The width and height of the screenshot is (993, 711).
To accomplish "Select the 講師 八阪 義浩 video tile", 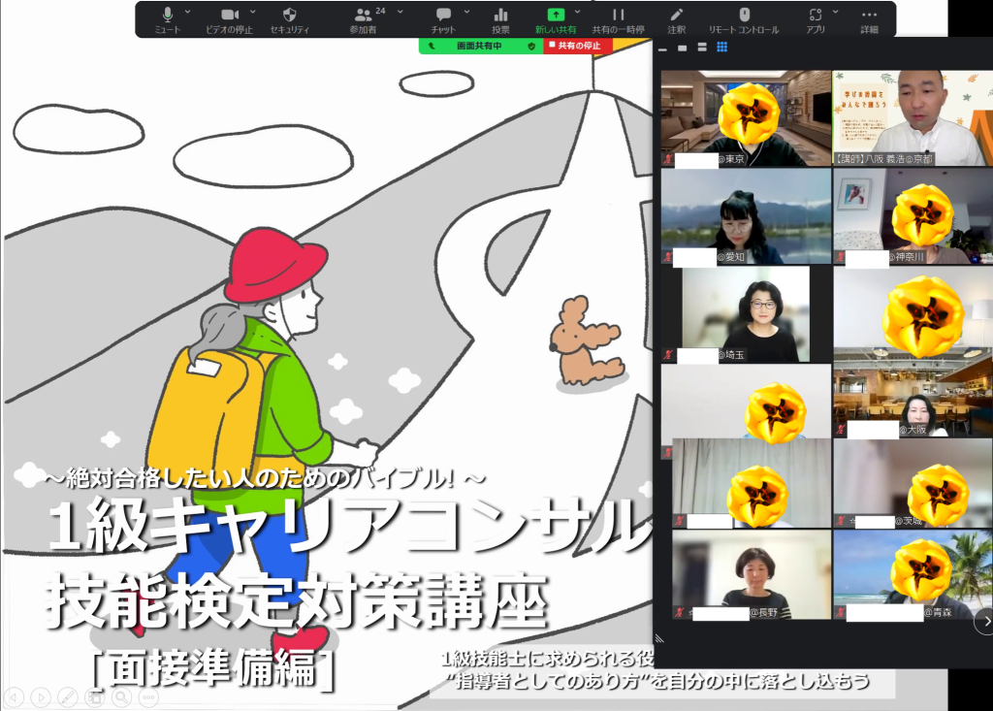I will pos(912,116).
